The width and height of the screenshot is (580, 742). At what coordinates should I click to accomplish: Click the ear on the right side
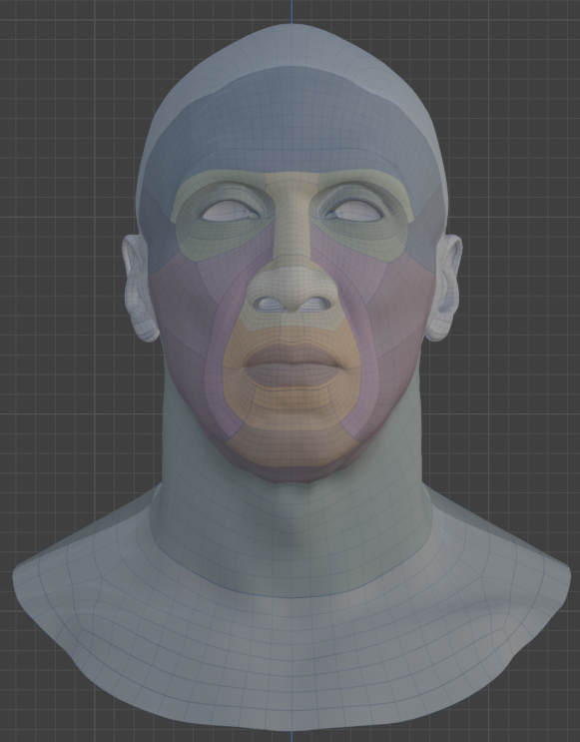[444, 289]
